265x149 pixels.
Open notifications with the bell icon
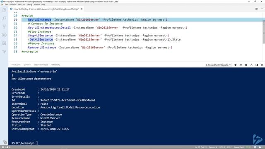tap(260, 147)
